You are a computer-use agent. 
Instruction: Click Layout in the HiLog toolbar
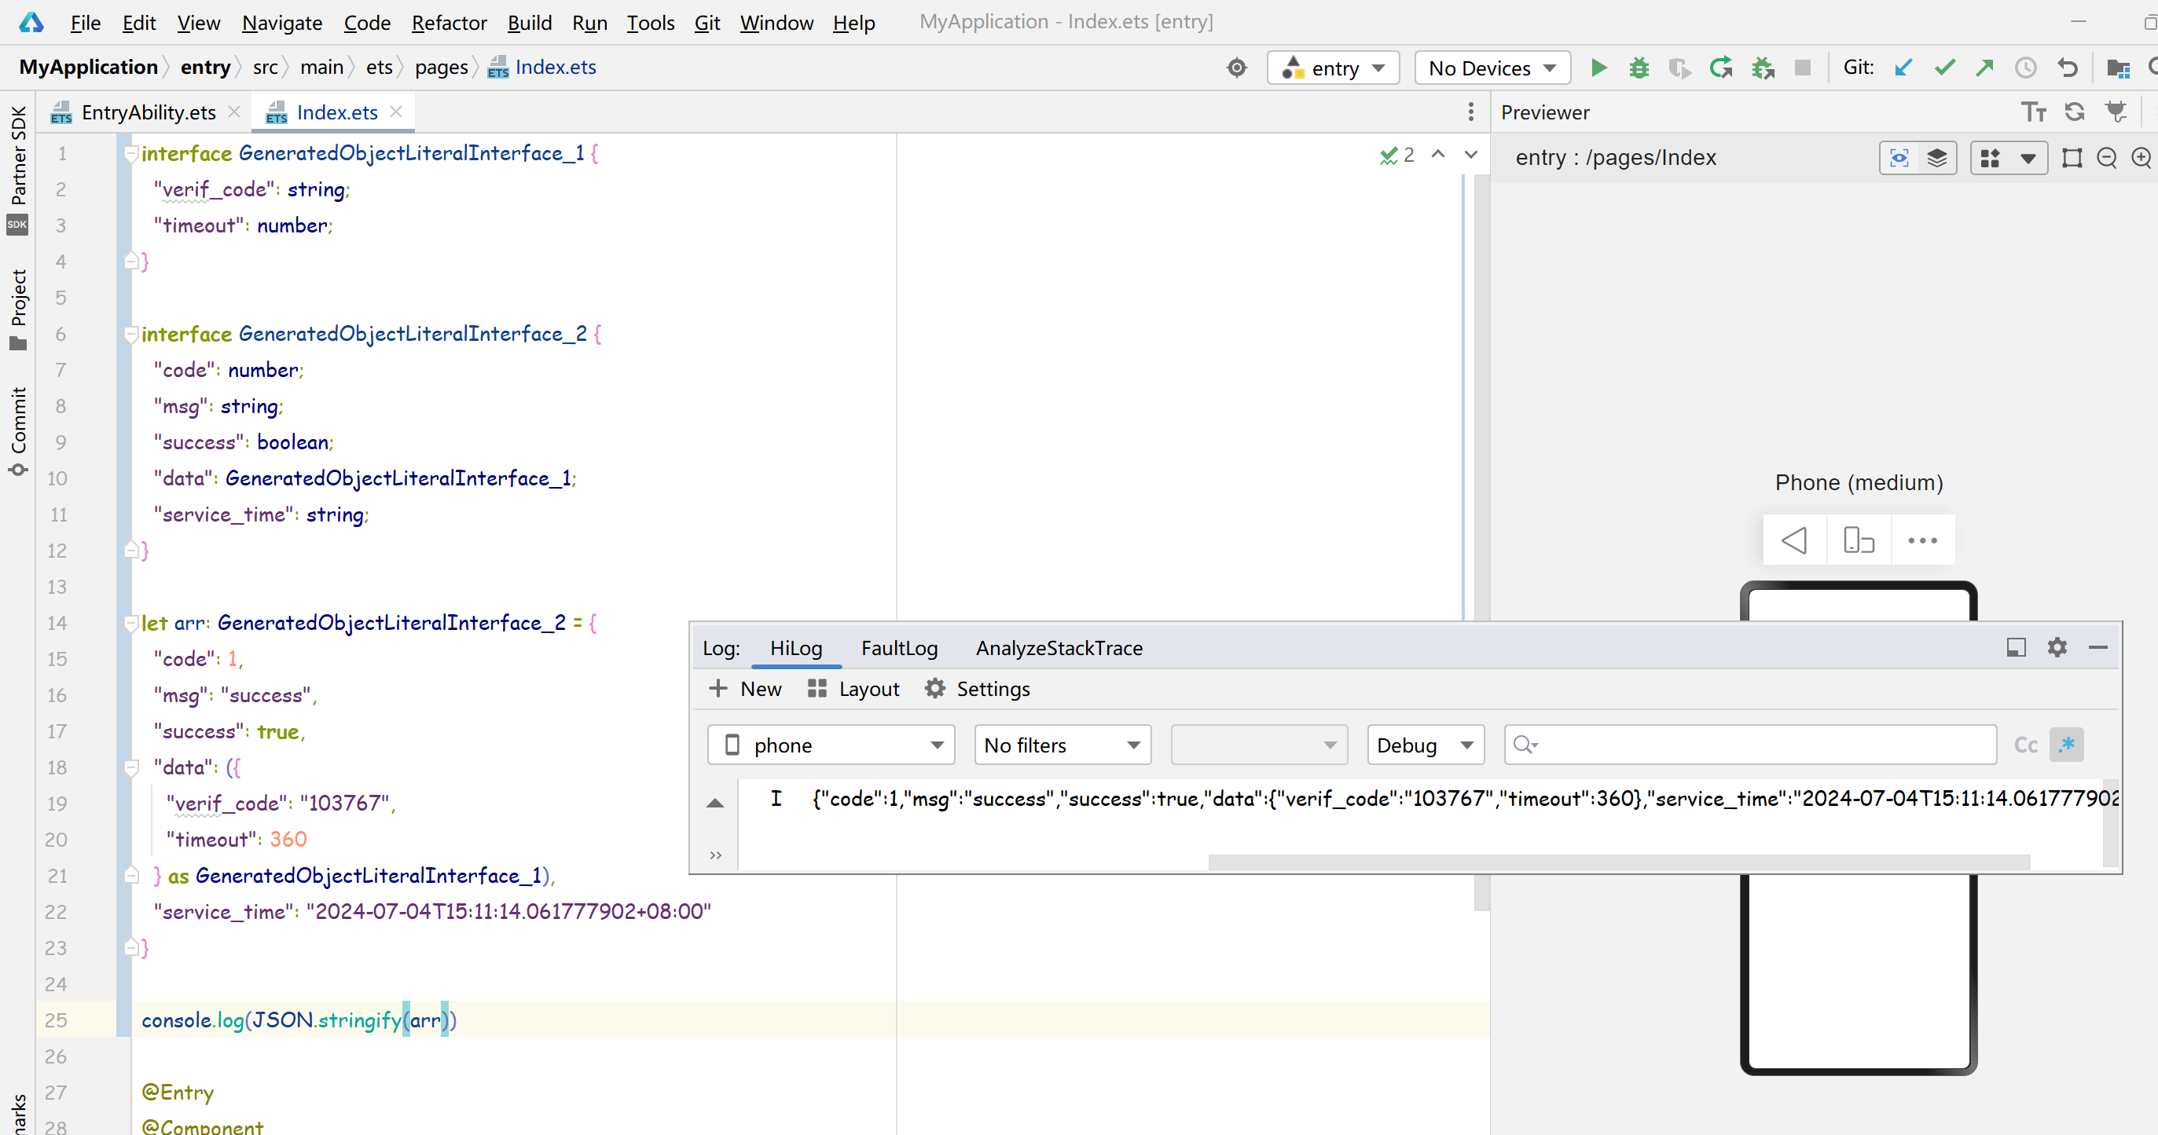pyautogui.click(x=853, y=689)
